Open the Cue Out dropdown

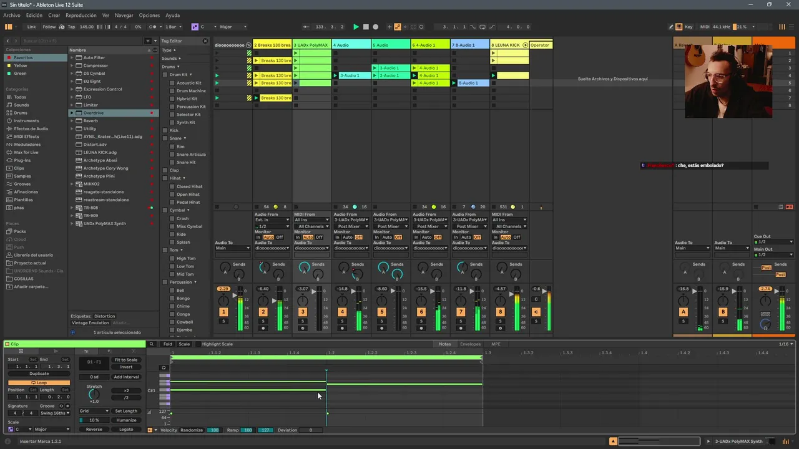click(773, 242)
